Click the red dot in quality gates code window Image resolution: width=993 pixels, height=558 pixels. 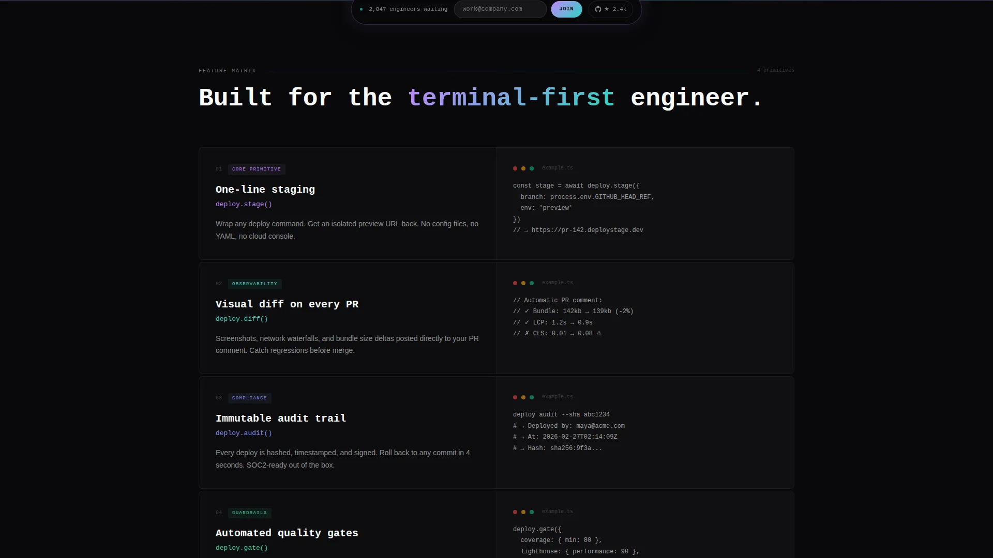point(515,512)
